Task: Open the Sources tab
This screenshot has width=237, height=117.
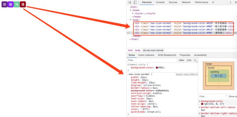Action: tap(173, 2)
